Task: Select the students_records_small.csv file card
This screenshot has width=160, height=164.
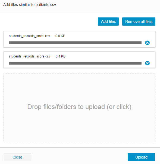Action: (79, 39)
